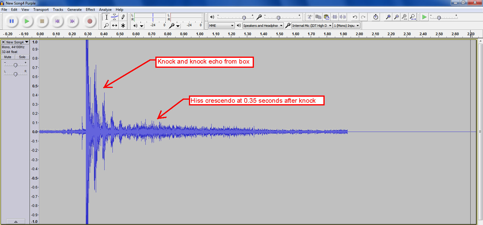Screen dimensions: 483x225
Task: Open the input meter dropdown arrow
Action: pos(178,26)
